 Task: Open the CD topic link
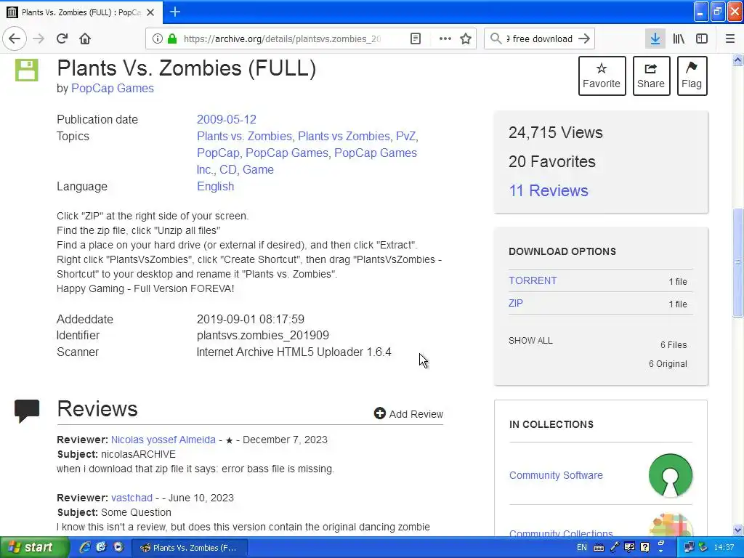(x=227, y=169)
